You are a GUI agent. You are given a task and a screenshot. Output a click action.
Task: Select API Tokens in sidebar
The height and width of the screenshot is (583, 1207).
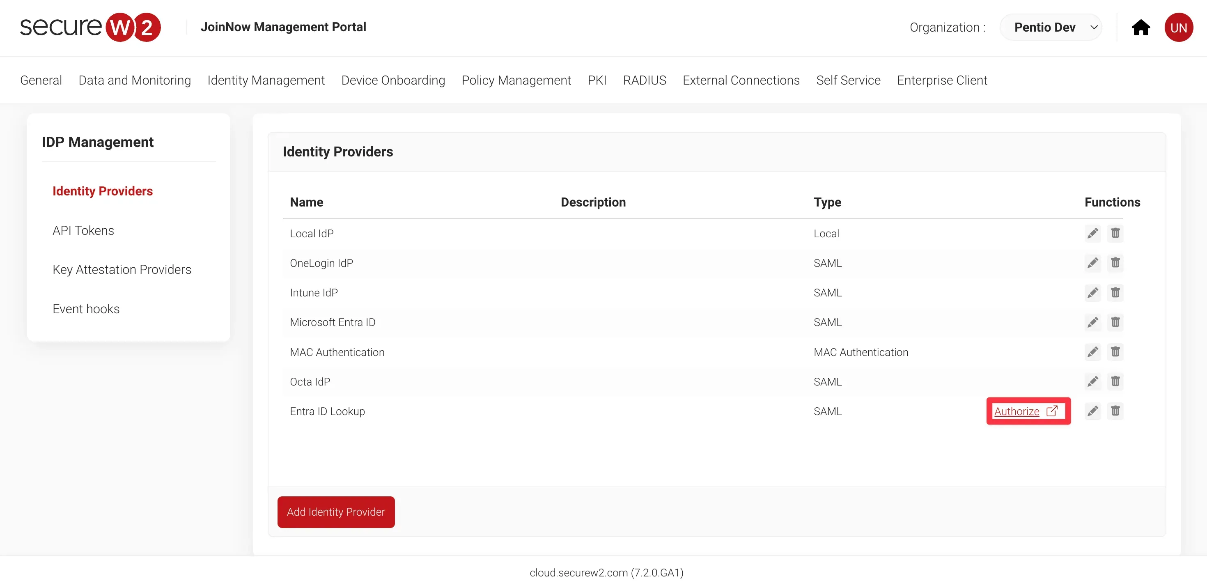(83, 231)
